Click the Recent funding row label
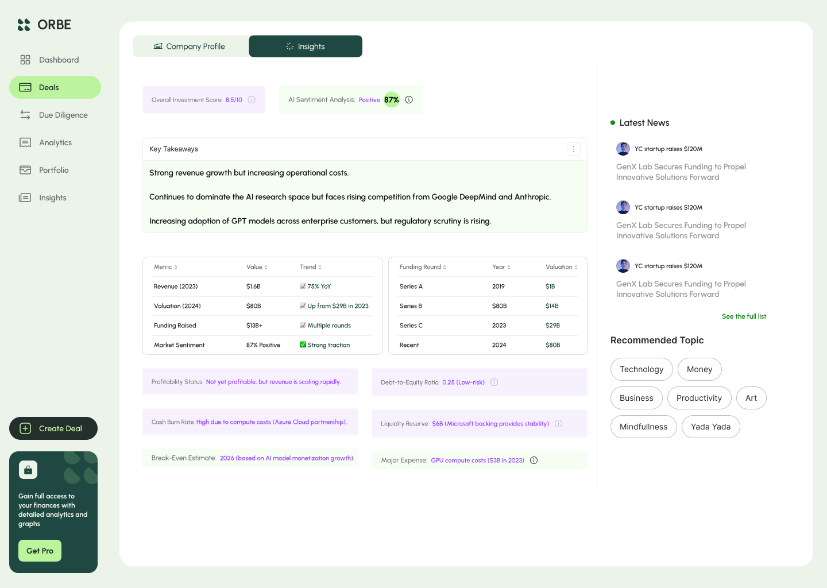The height and width of the screenshot is (588, 827). tap(409, 345)
